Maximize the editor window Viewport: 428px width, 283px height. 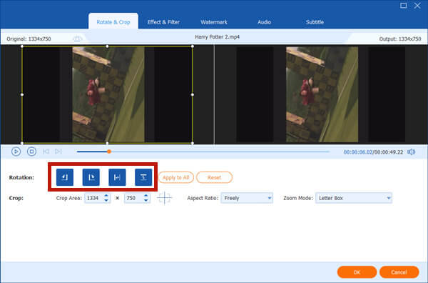[x=404, y=6]
